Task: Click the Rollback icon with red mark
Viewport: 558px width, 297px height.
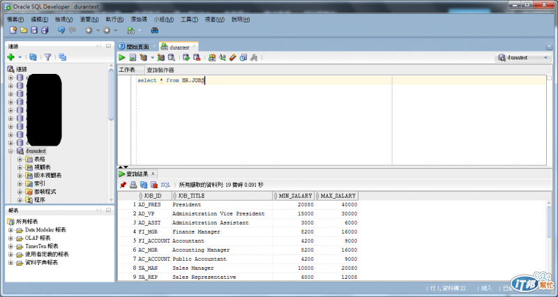Action: pyautogui.click(x=197, y=57)
